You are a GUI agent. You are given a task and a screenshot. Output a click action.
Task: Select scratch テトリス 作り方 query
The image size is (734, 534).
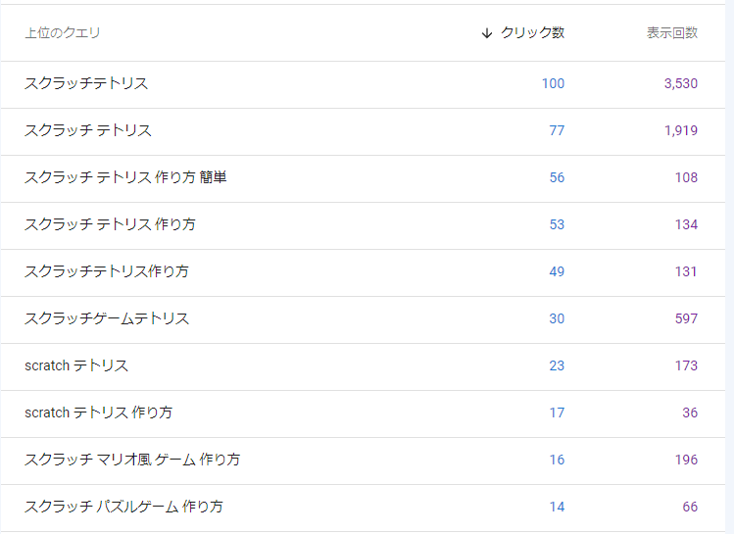coord(98,413)
